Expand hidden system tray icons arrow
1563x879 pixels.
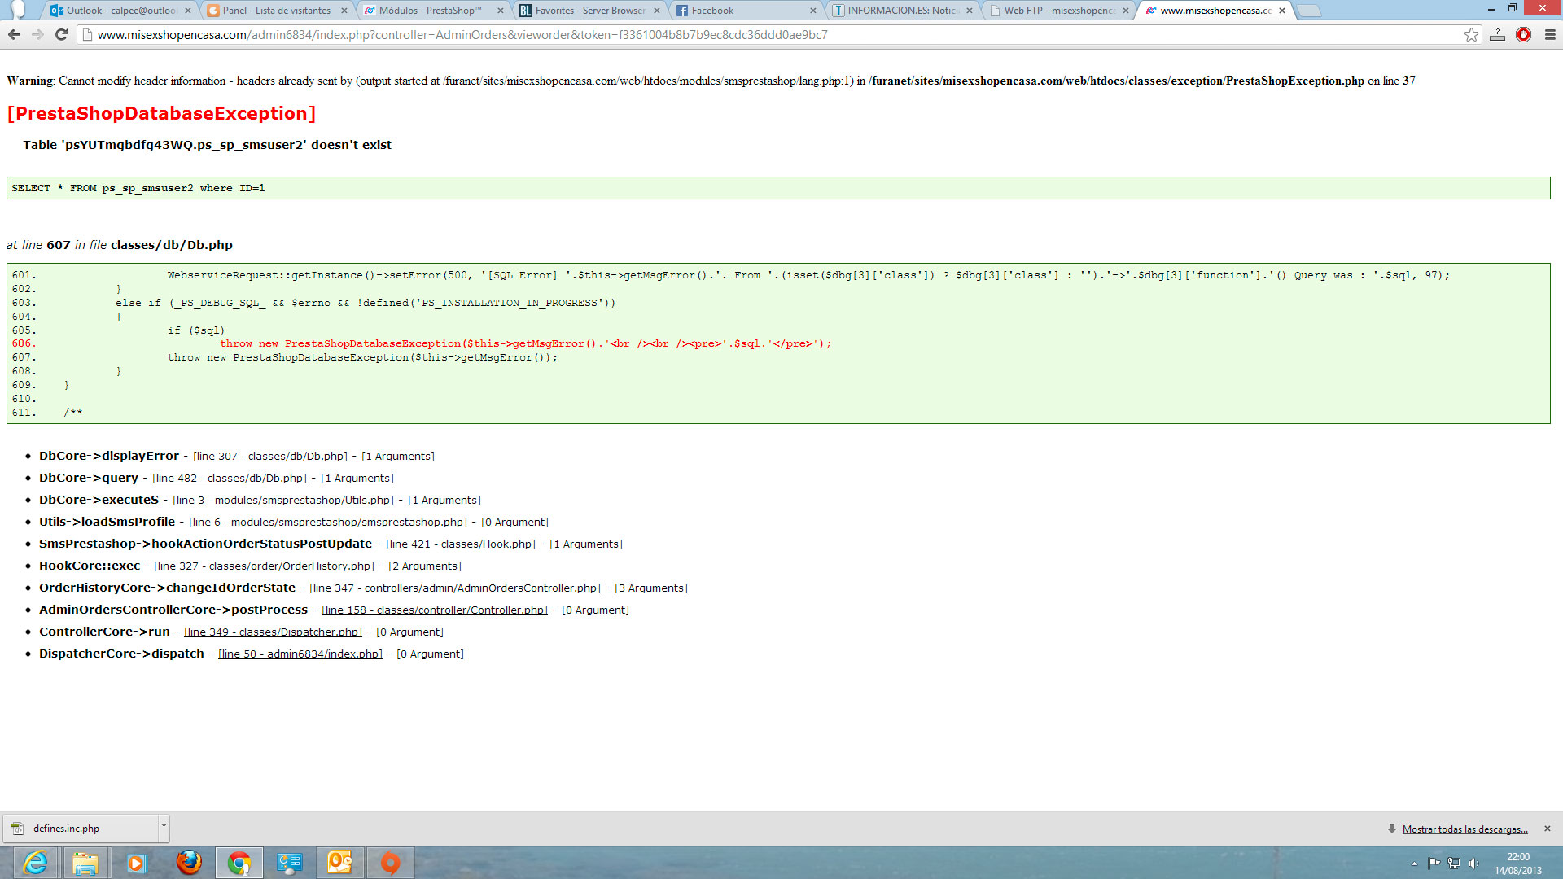pos(1414,864)
